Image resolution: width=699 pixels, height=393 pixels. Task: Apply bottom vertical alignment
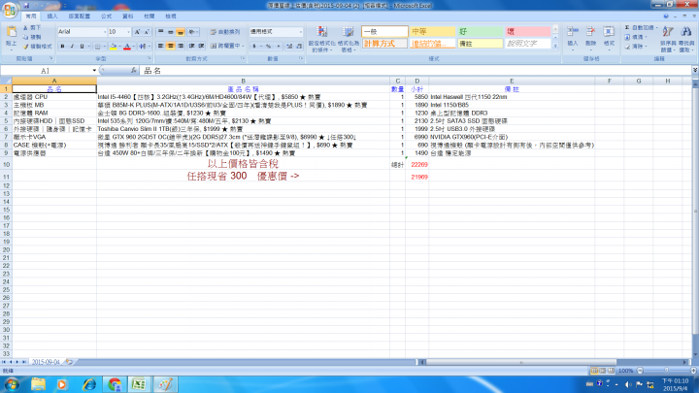(x=181, y=32)
